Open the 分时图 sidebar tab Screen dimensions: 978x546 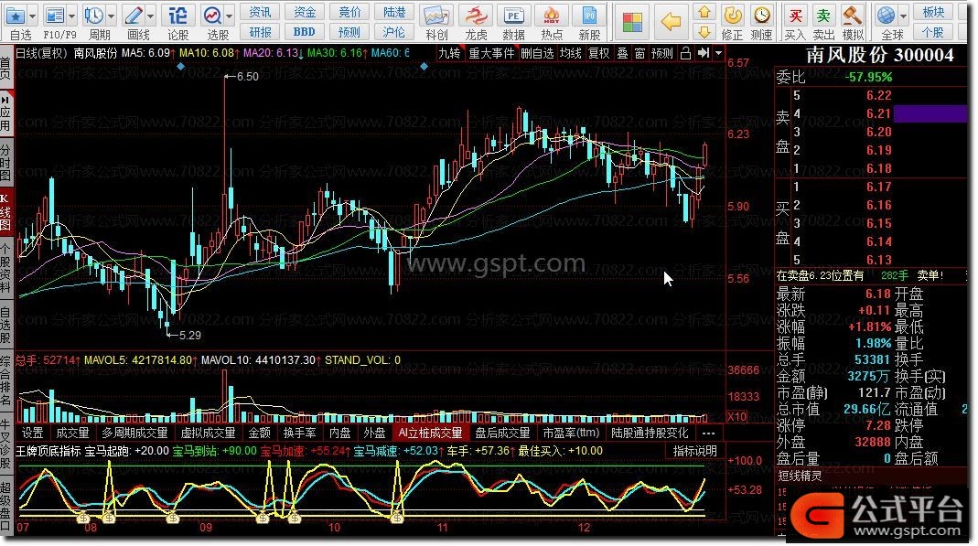5,163
